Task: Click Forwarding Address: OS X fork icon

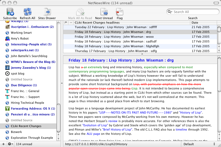Action: [7, 109]
